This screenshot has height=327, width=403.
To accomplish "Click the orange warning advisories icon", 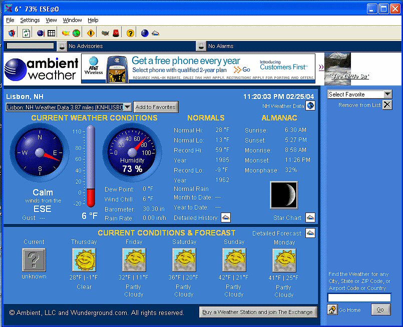I will (91, 32).
